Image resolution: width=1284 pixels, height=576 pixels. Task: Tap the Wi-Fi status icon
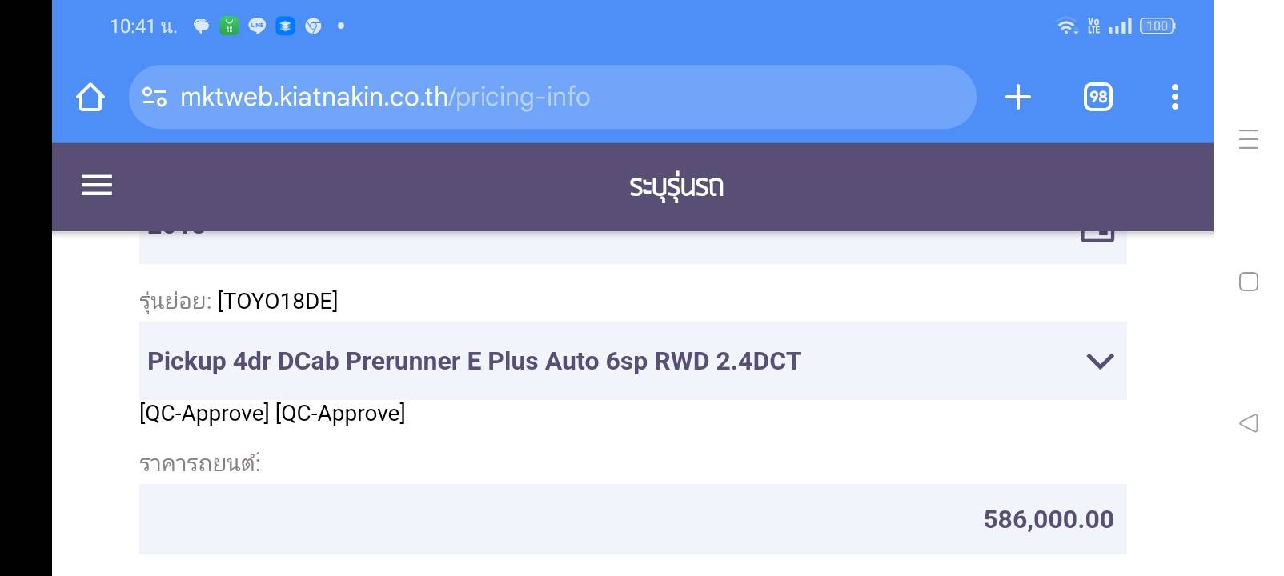(x=1066, y=26)
